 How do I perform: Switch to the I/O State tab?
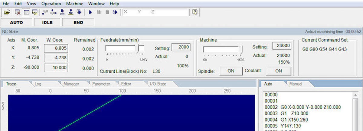point(158,84)
